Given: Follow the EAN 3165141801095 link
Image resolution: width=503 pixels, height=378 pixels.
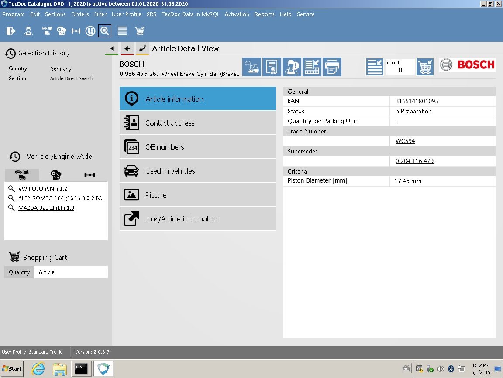Looking at the screenshot, I should coord(417,101).
